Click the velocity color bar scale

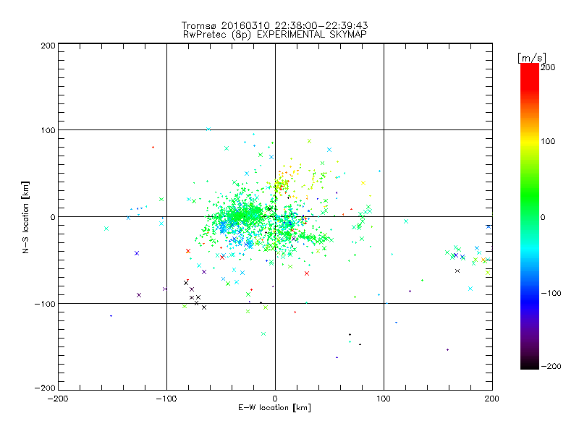click(530, 216)
